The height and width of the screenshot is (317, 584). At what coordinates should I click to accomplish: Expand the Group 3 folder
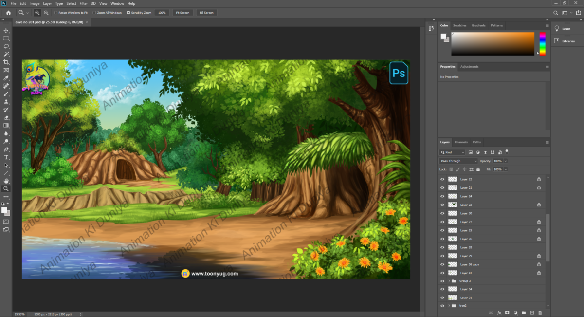point(449,281)
